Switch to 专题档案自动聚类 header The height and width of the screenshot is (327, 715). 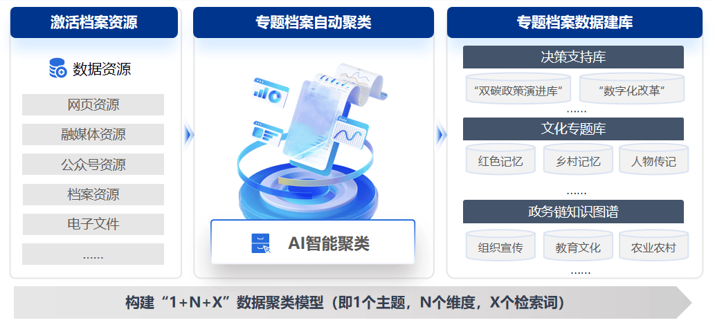(314, 22)
